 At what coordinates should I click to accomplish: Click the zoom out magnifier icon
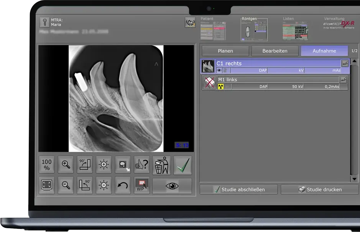[x=66, y=185]
